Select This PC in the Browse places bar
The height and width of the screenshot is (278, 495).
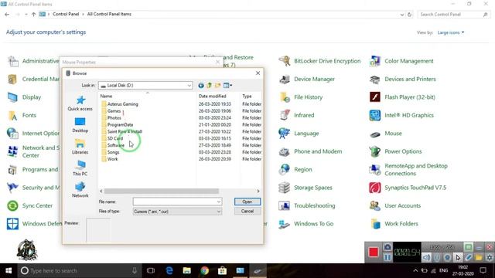coord(80,168)
